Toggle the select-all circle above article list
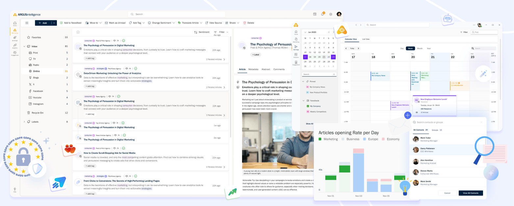The width and height of the screenshot is (514, 206). tap(78, 32)
